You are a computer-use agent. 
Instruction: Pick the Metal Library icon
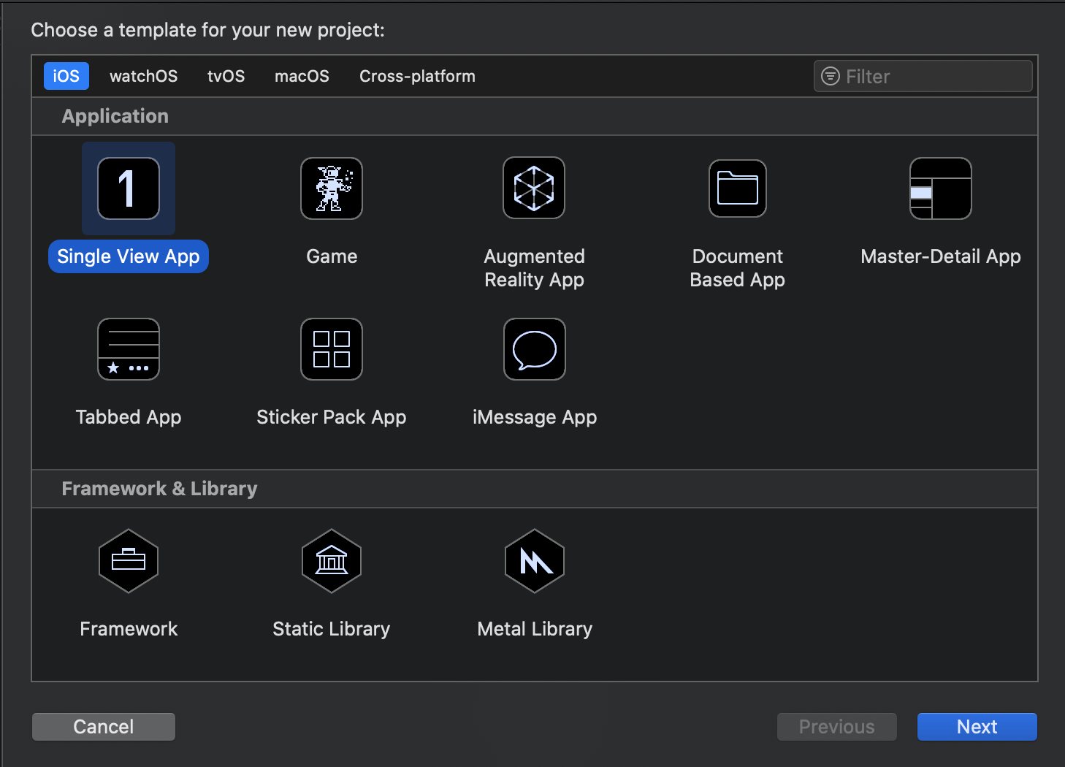535,561
